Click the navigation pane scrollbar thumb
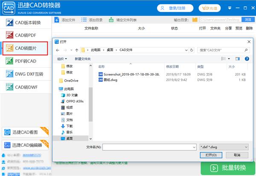 coord(90,105)
